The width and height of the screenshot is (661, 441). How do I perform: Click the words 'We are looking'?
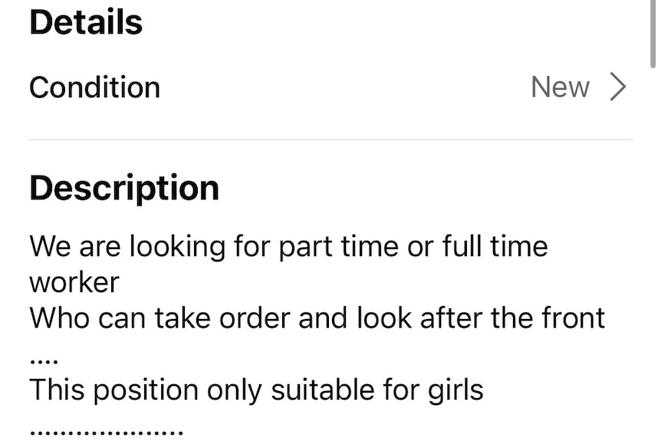(x=127, y=247)
